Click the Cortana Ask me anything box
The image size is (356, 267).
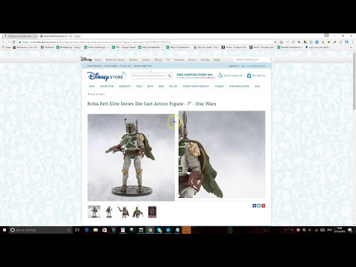40,230
